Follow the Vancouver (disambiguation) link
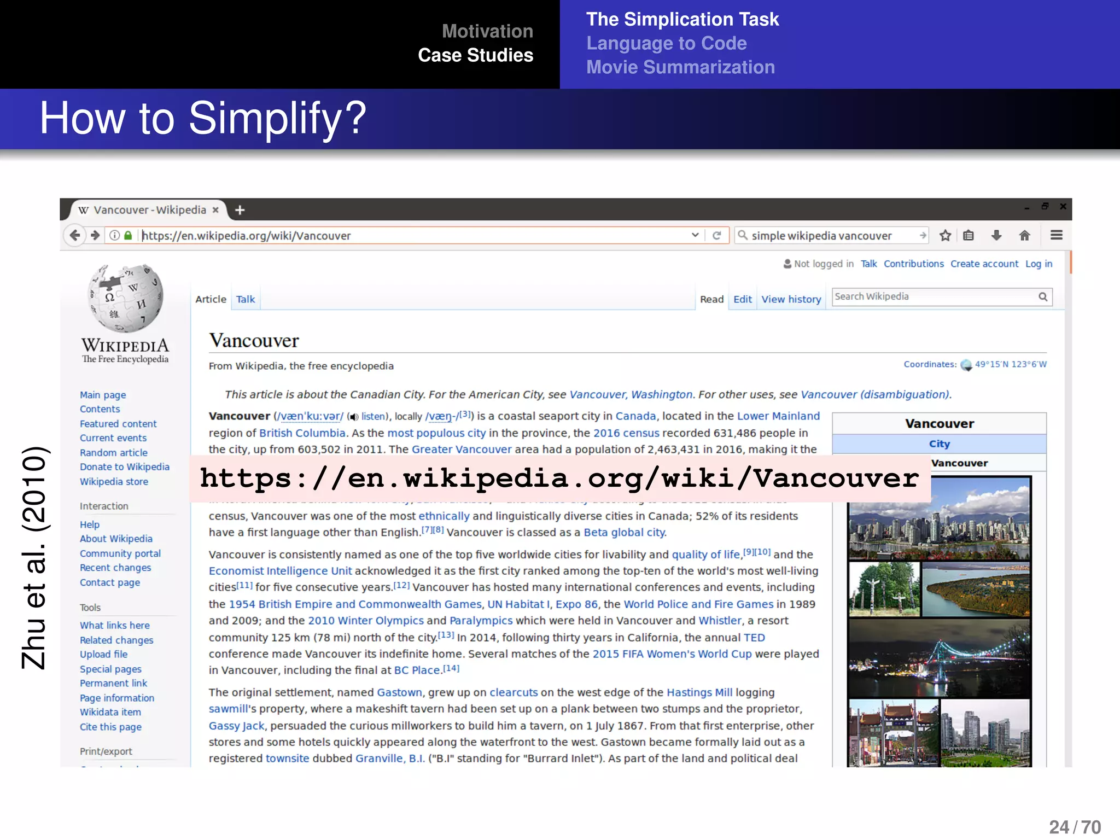Viewport: 1120px width, 840px height. 875,394
